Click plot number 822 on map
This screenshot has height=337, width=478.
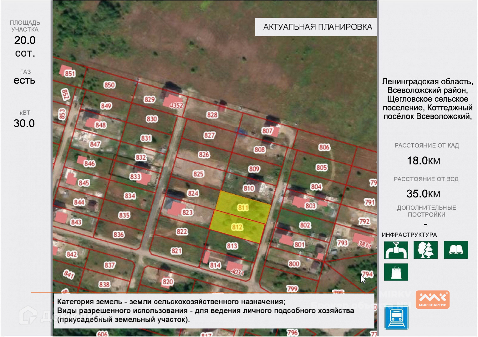click(x=182, y=232)
